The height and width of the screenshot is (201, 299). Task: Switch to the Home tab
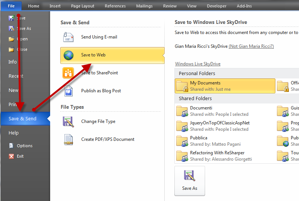click(34, 6)
